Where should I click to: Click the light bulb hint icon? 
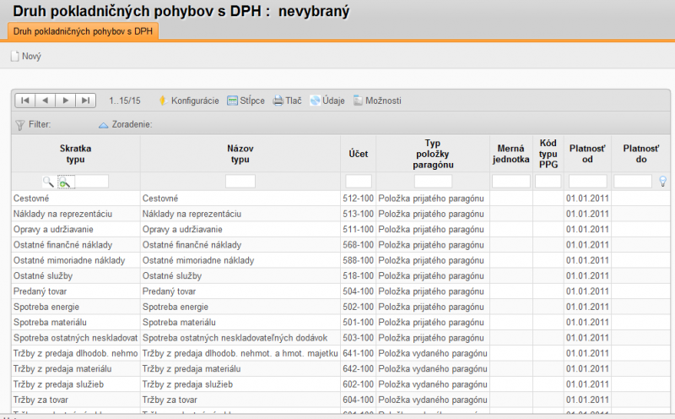pos(663,182)
